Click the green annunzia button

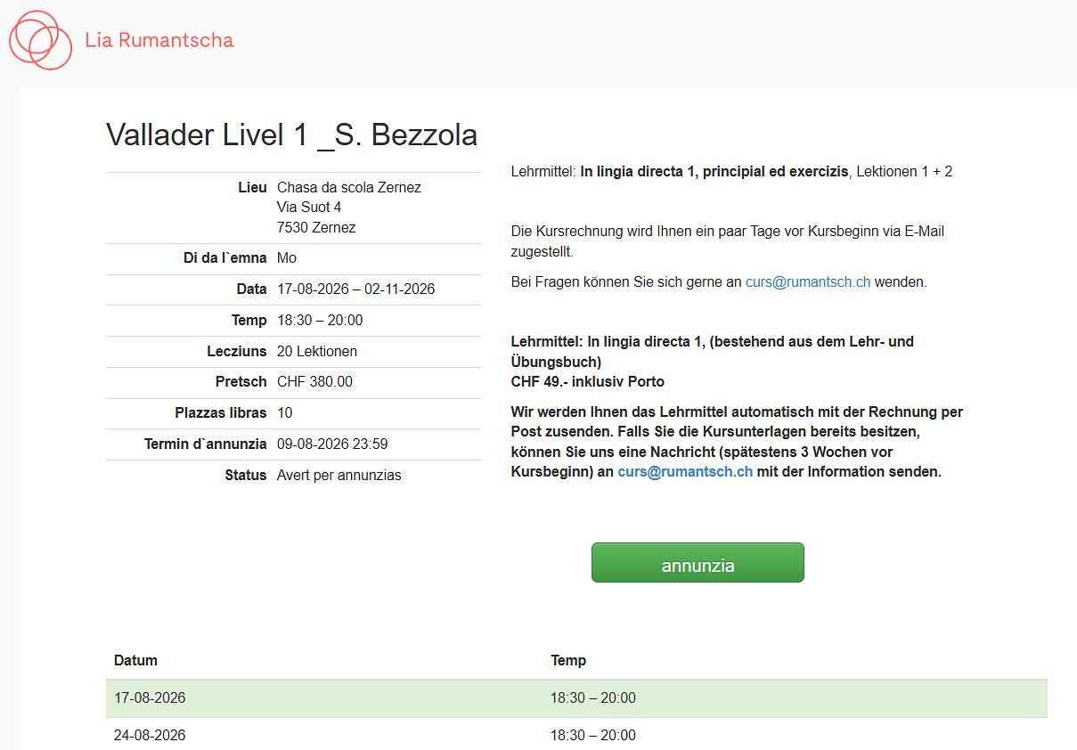click(x=698, y=563)
